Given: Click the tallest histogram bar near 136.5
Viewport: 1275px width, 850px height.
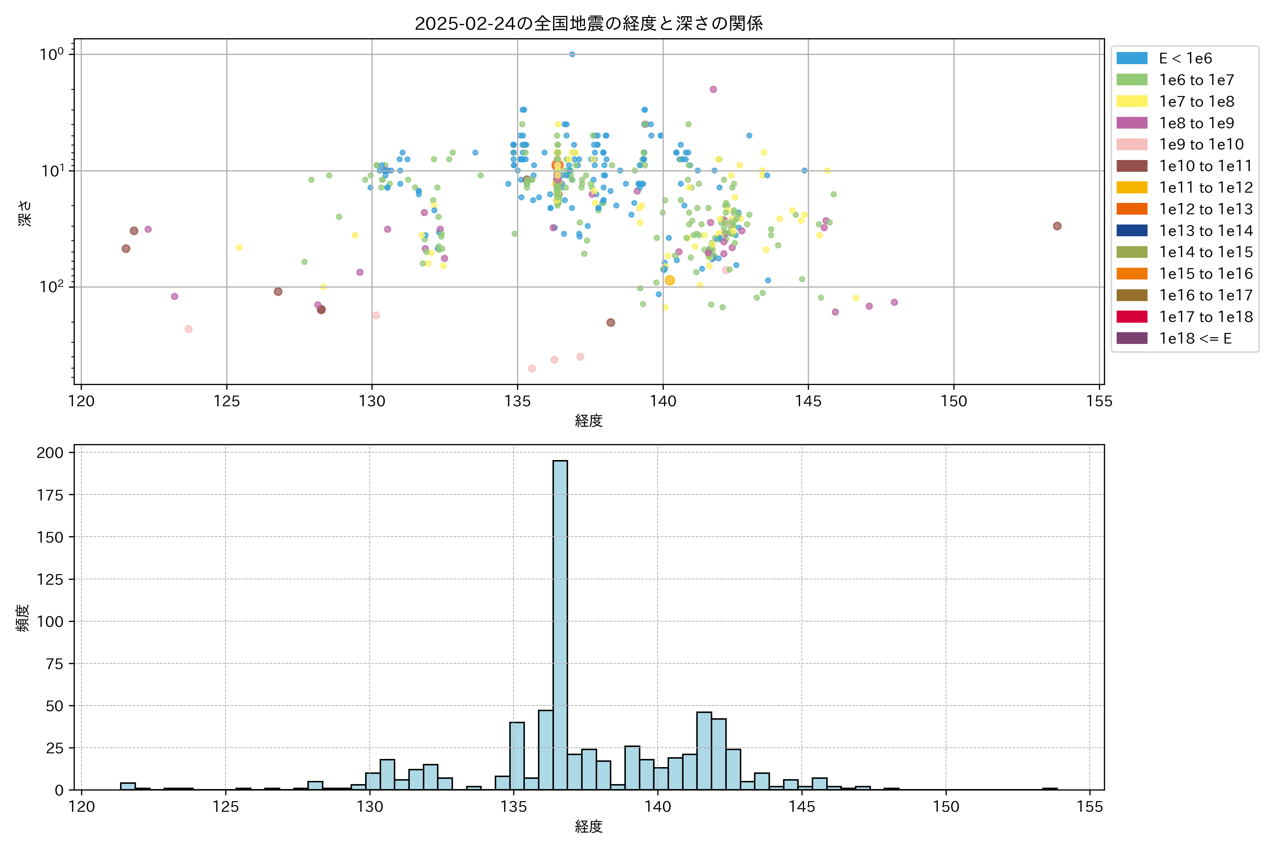Looking at the screenshot, I should [x=560, y=623].
